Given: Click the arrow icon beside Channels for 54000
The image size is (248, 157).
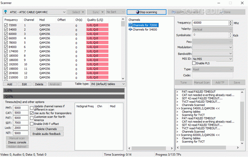Looking at the screenshot, I should pos(130,30).
